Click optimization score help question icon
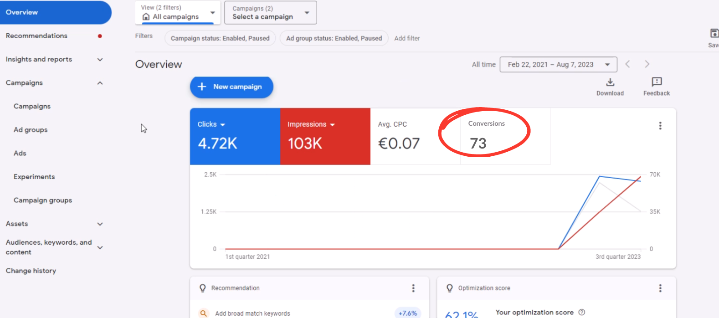This screenshot has height=318, width=719. coord(581,312)
